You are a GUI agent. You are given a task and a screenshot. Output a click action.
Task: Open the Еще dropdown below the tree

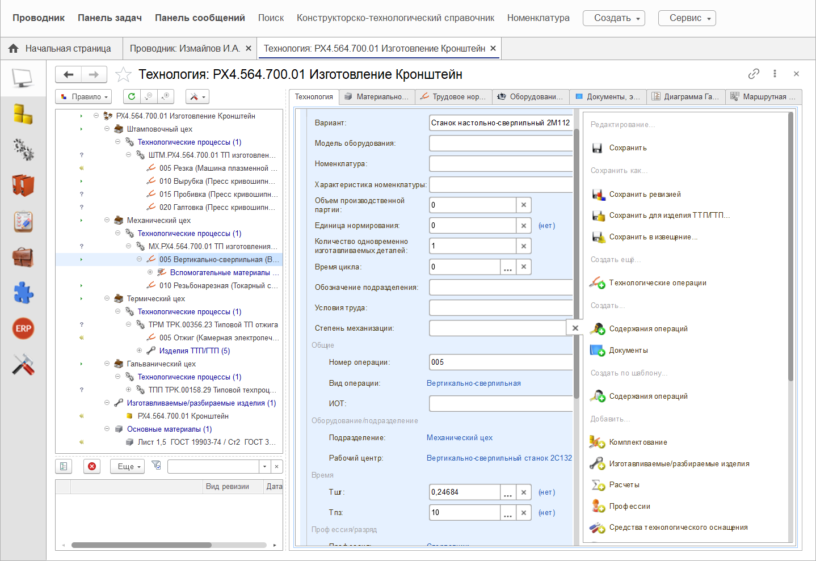click(128, 466)
